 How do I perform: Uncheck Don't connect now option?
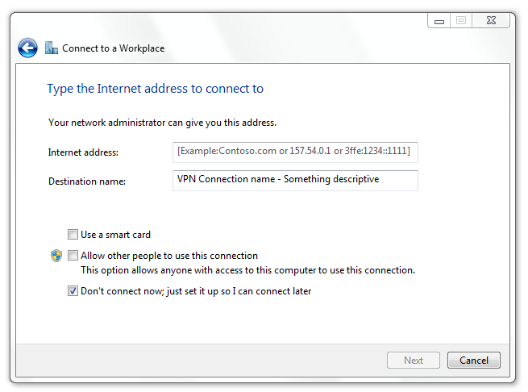click(73, 291)
